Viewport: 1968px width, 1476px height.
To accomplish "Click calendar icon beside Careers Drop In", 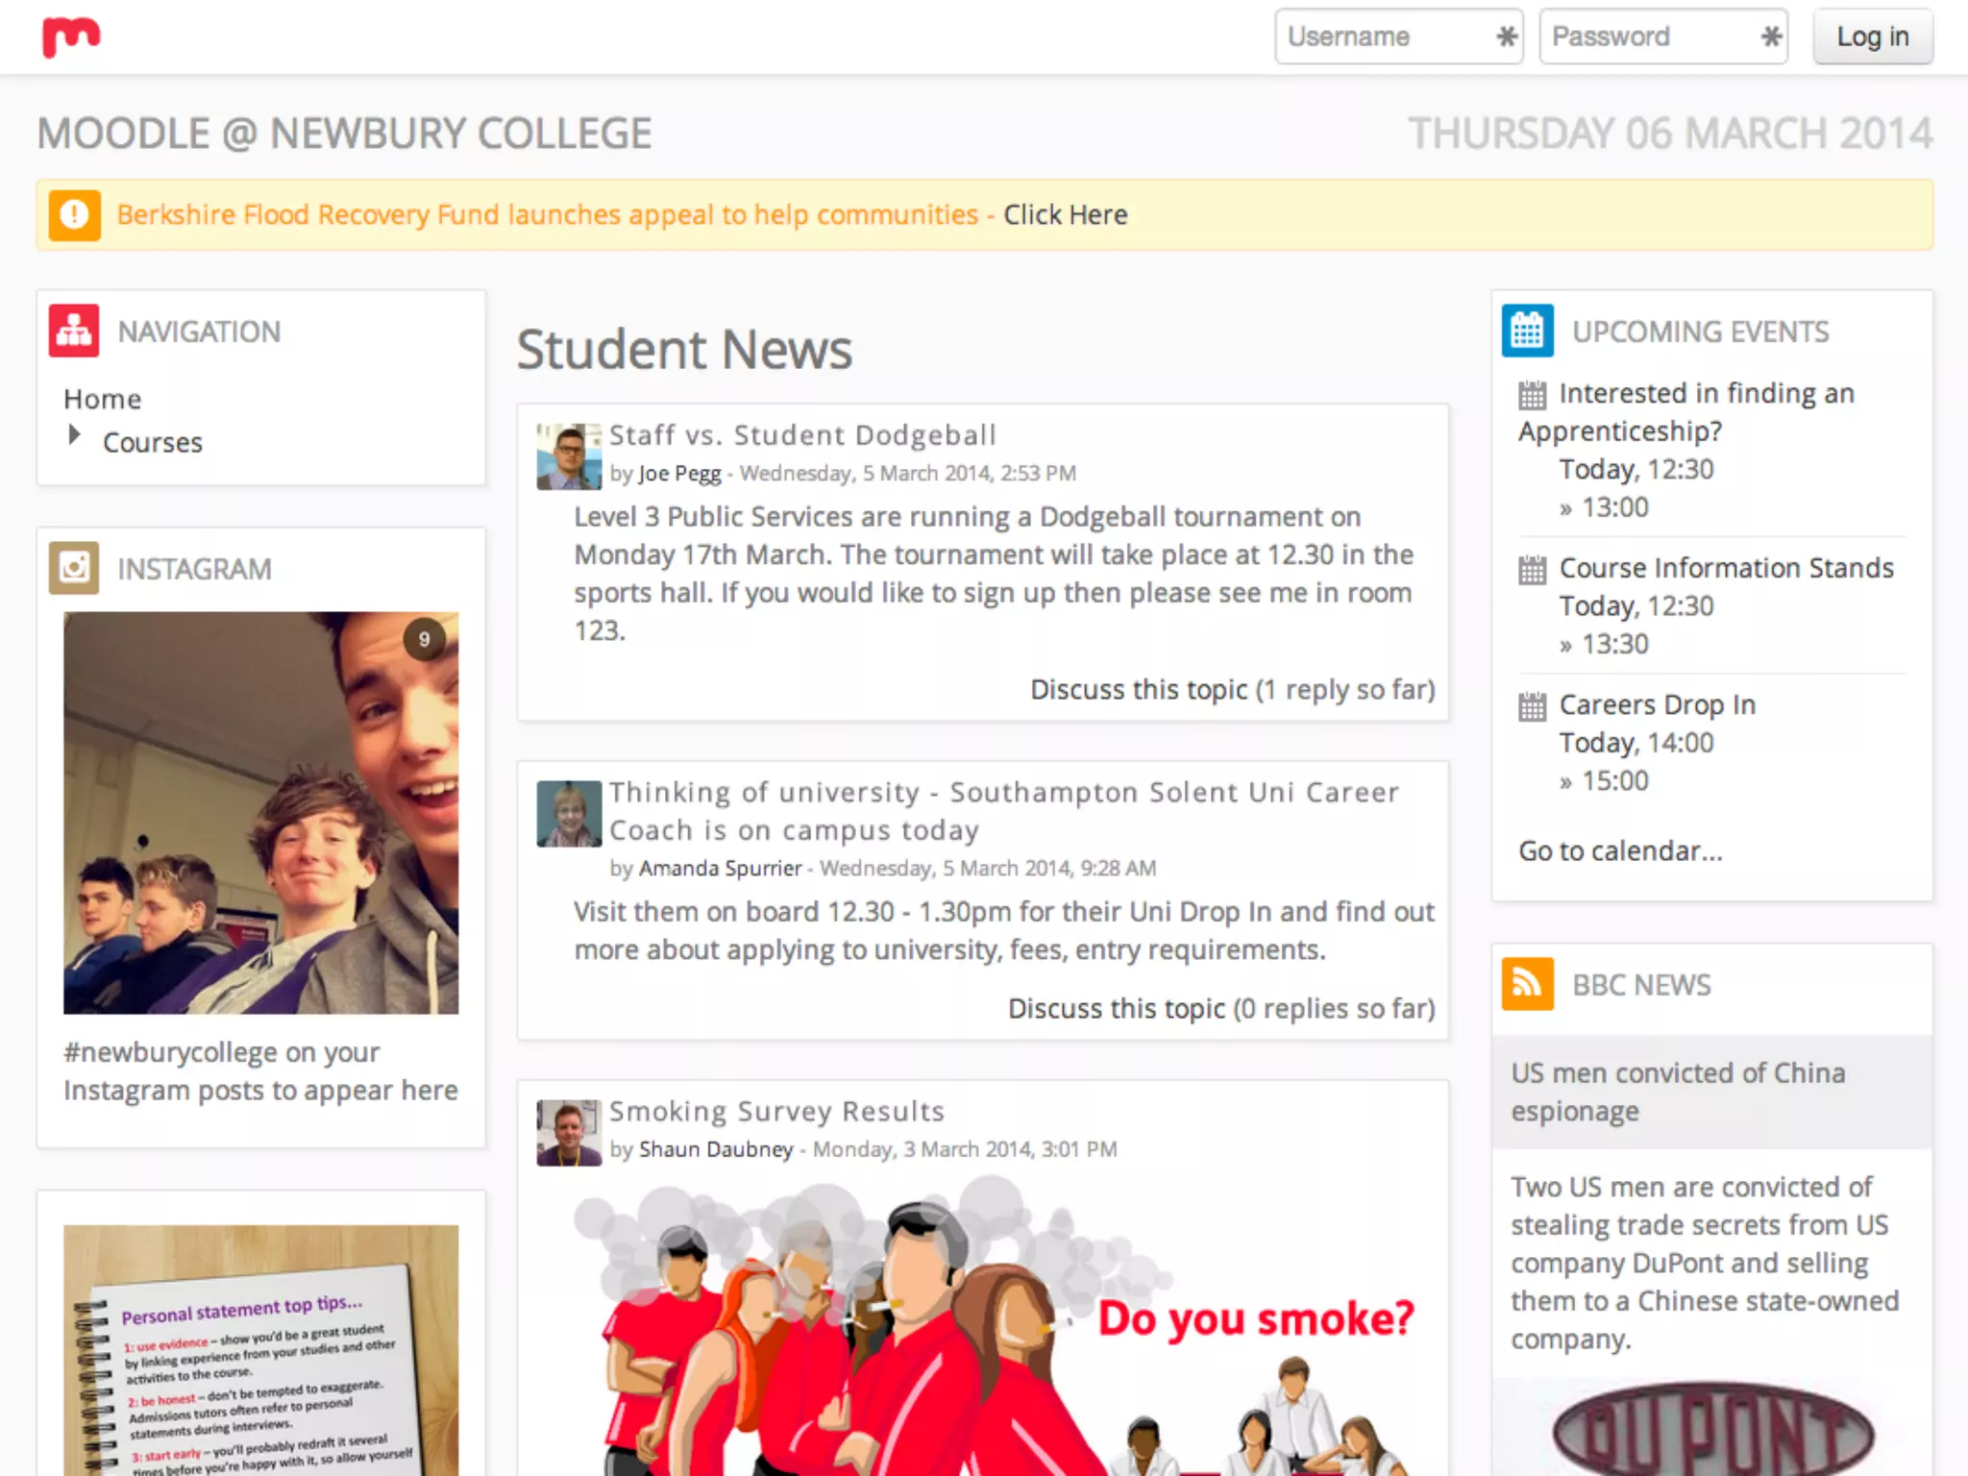I will 1532,707.
